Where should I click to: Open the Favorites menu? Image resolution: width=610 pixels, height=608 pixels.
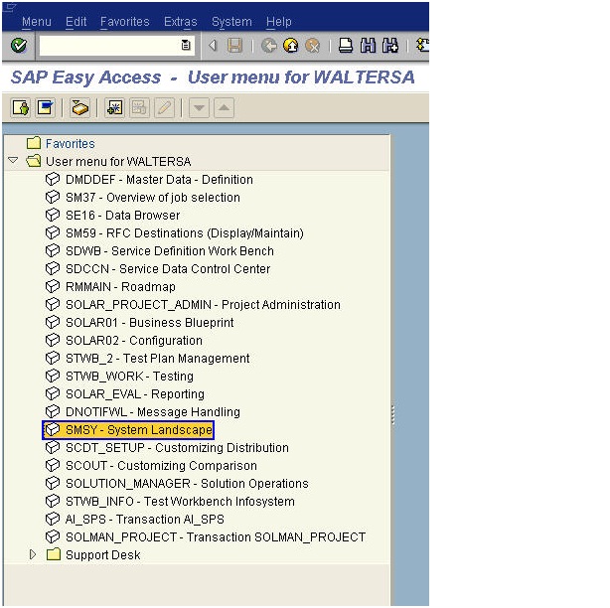coord(125,22)
